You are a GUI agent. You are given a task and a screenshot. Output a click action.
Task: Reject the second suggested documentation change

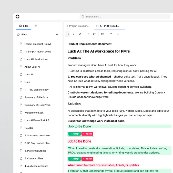87,159
